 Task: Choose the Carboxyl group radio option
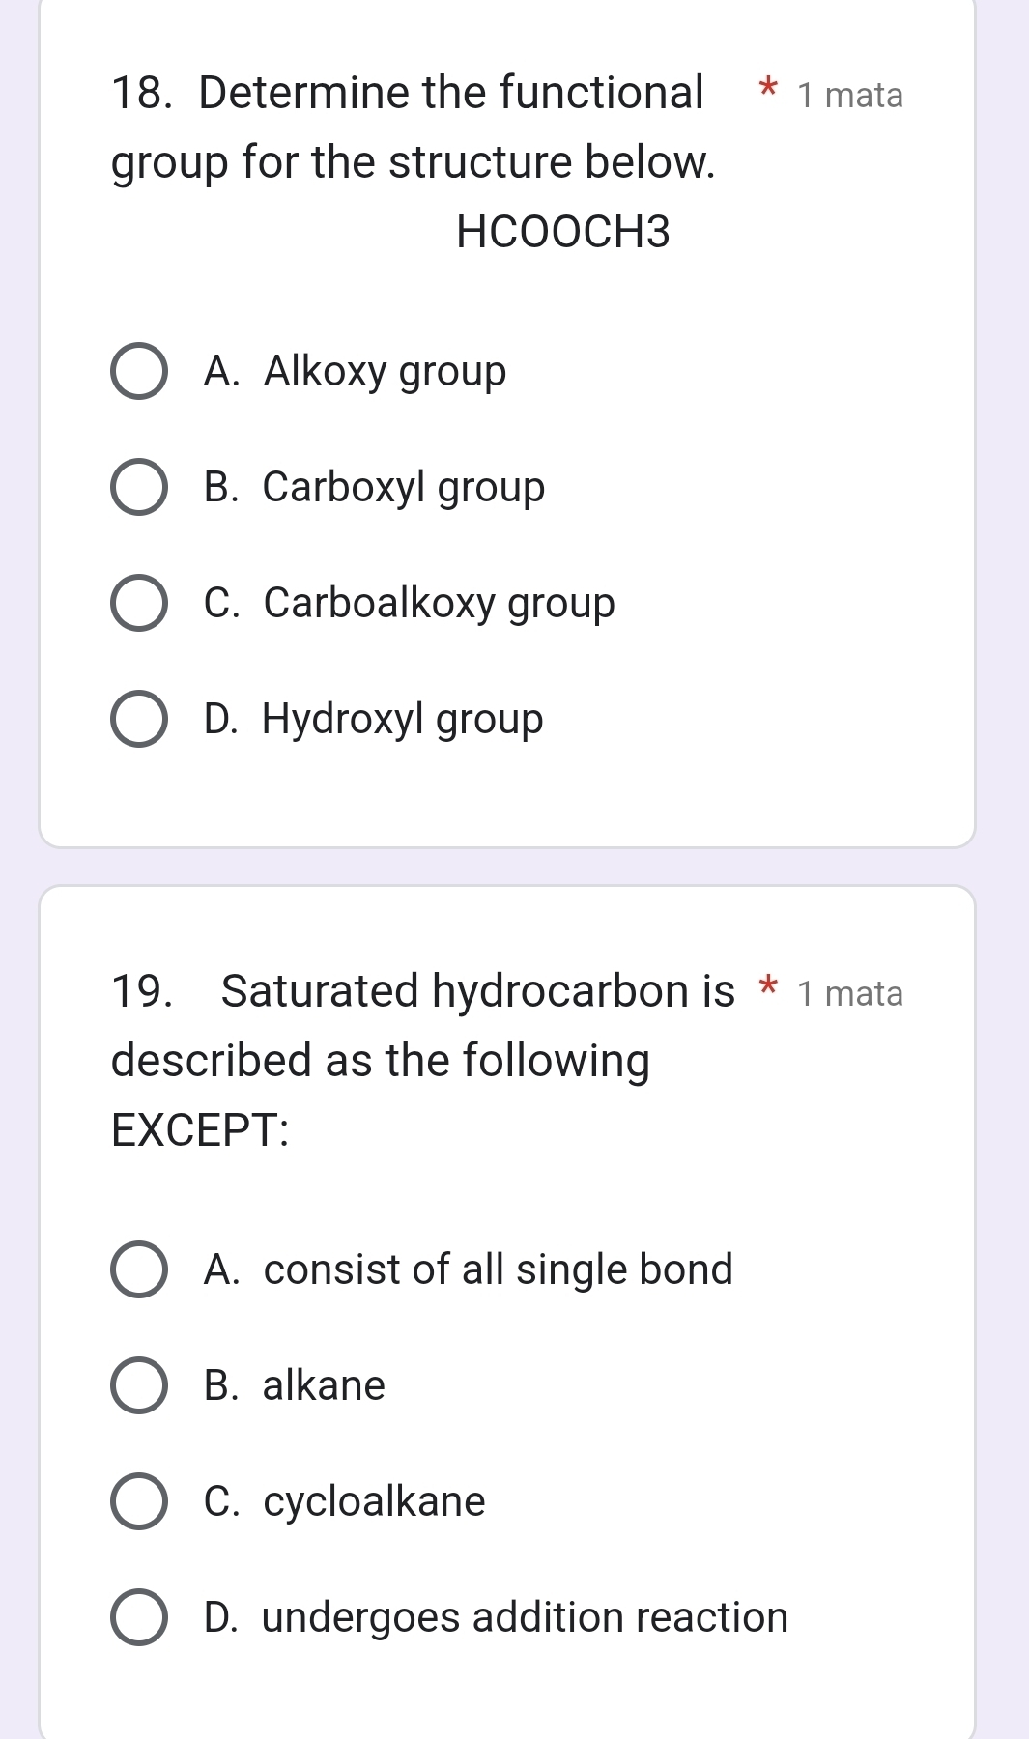(x=139, y=487)
